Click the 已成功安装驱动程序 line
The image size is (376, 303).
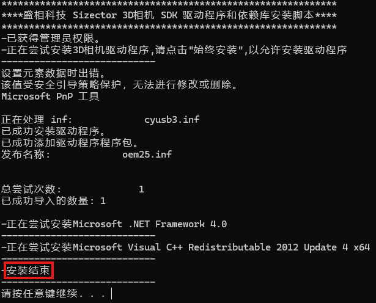[x=53, y=131]
